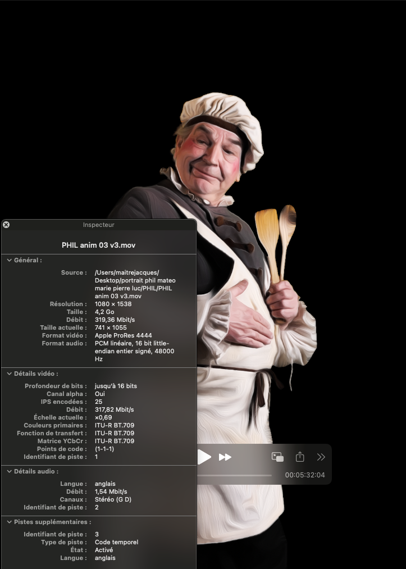406x569 pixels.
Task: Click the Canal alpha value Oui
Action: click(x=100, y=394)
